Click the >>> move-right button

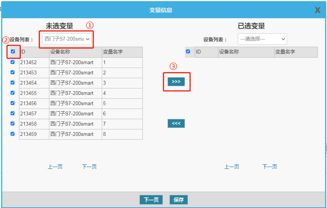(176, 82)
